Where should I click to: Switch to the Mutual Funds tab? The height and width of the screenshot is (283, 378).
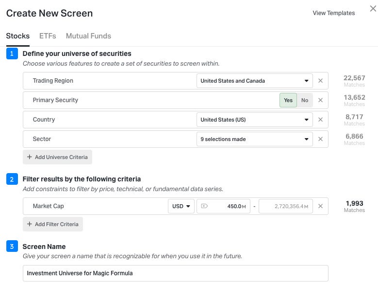tap(88, 36)
